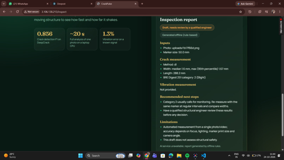This screenshot has width=284, height=160.
Task: Click the 'Draft, needs review by a qualified engineer' badge
Action: point(187,28)
